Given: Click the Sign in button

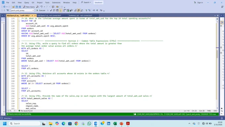Looking at the screenshot, I should [198, 2].
